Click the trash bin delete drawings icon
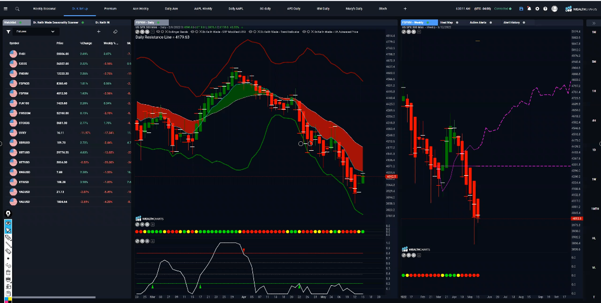 (x=8, y=272)
